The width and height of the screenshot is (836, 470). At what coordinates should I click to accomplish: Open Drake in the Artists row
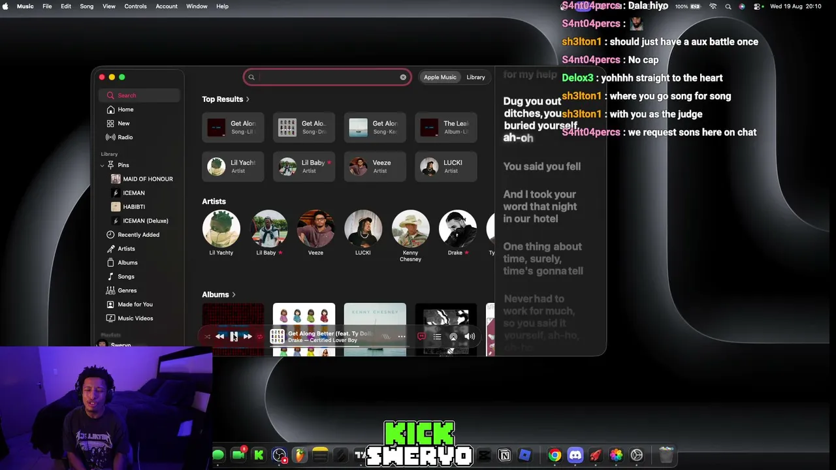(457, 234)
